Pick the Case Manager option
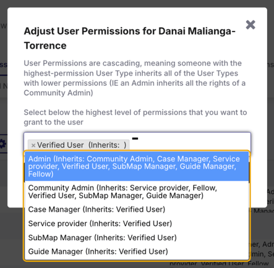Viewport: 274px width, 268px height. pyautogui.click(x=137, y=209)
